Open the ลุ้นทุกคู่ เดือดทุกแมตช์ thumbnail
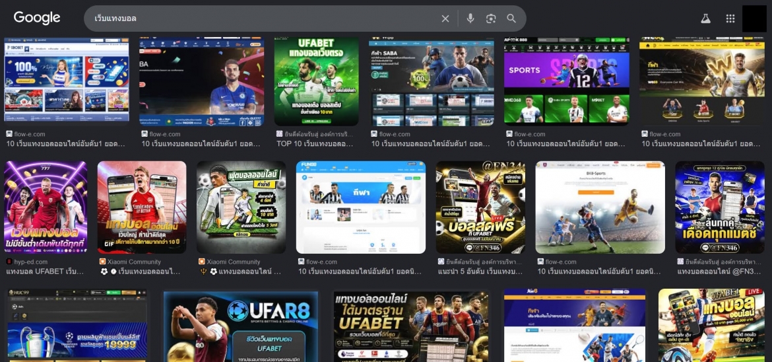This screenshot has width=772, height=362. (x=720, y=207)
